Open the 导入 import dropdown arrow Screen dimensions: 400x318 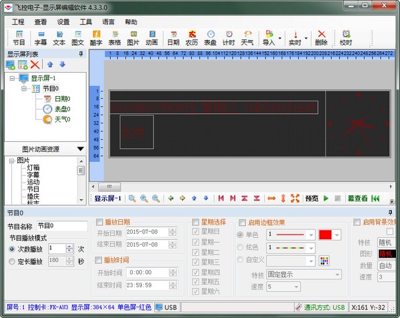click(280, 37)
